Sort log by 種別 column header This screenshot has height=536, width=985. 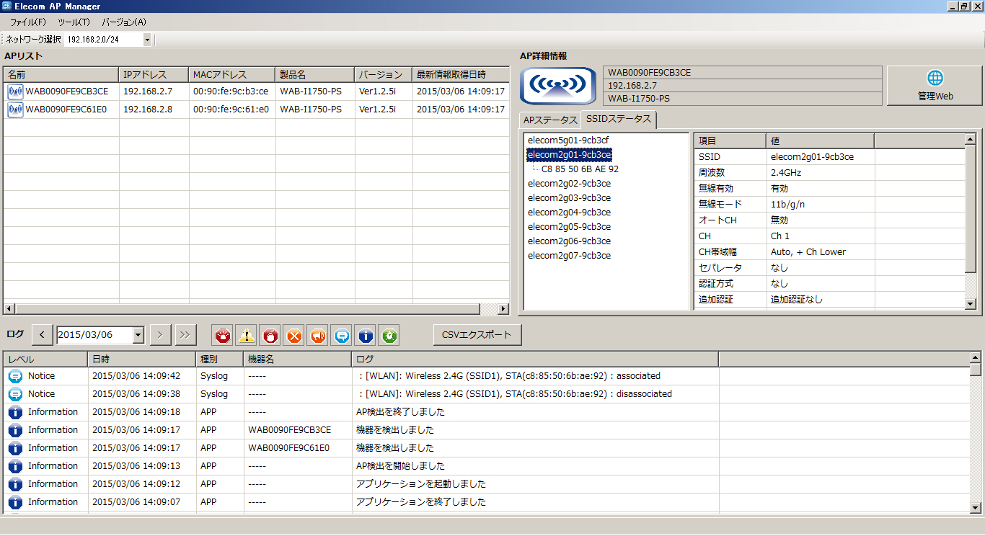[x=219, y=359]
